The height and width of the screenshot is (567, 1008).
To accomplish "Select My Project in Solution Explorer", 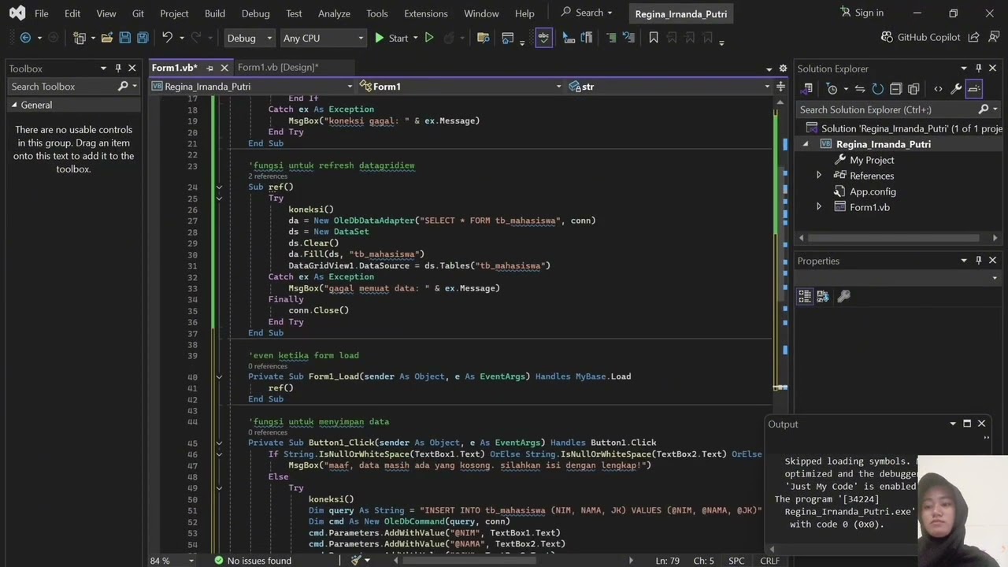I will 872,160.
